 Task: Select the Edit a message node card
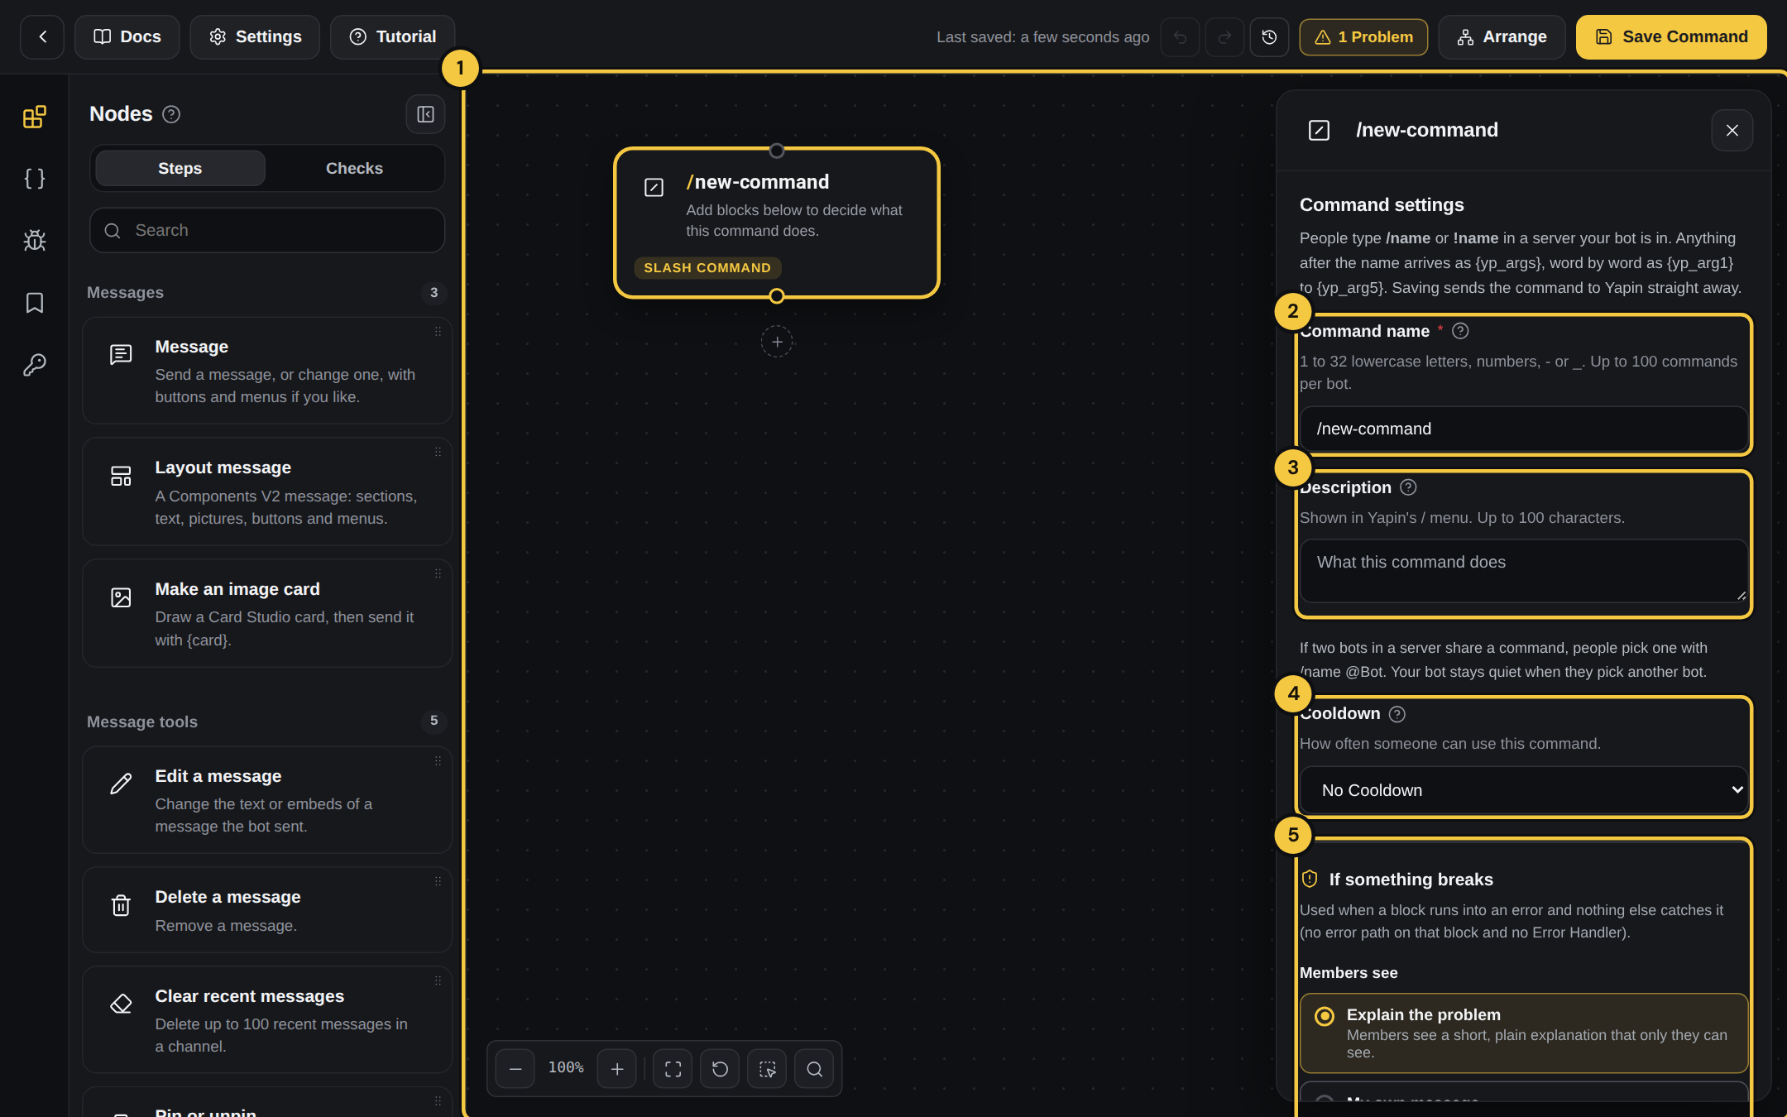pos(267,800)
